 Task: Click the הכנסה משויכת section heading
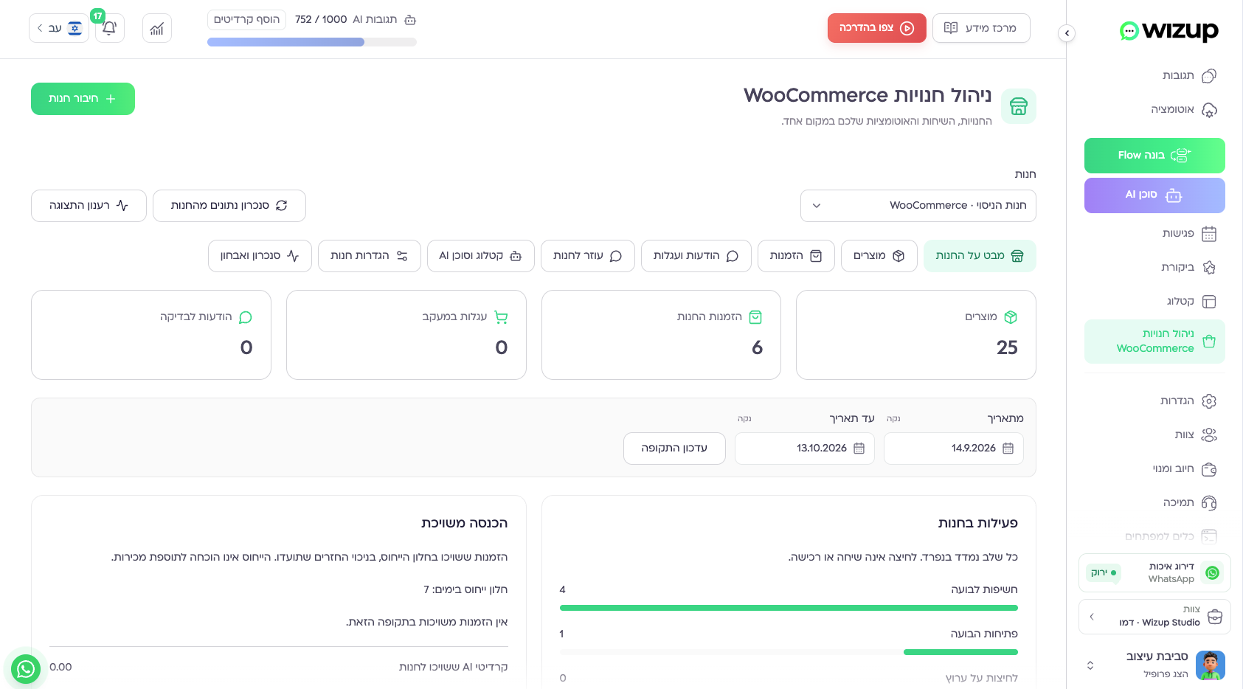click(x=465, y=524)
